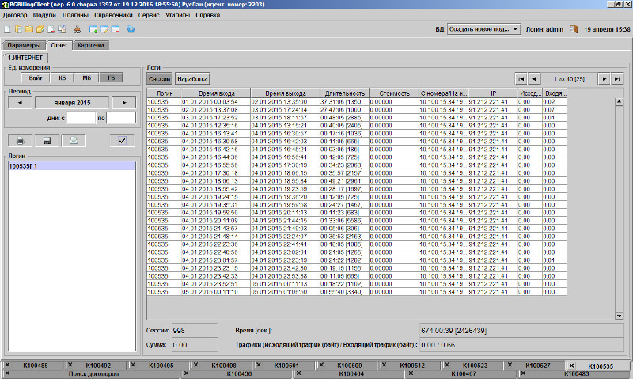Click the checkmark apply button

[121, 140]
